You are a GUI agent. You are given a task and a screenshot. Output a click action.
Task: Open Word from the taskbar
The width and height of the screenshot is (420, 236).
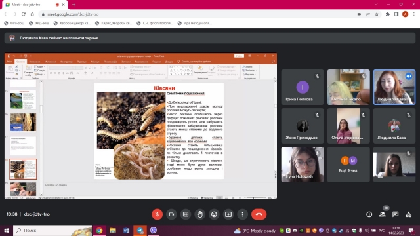(x=127, y=230)
